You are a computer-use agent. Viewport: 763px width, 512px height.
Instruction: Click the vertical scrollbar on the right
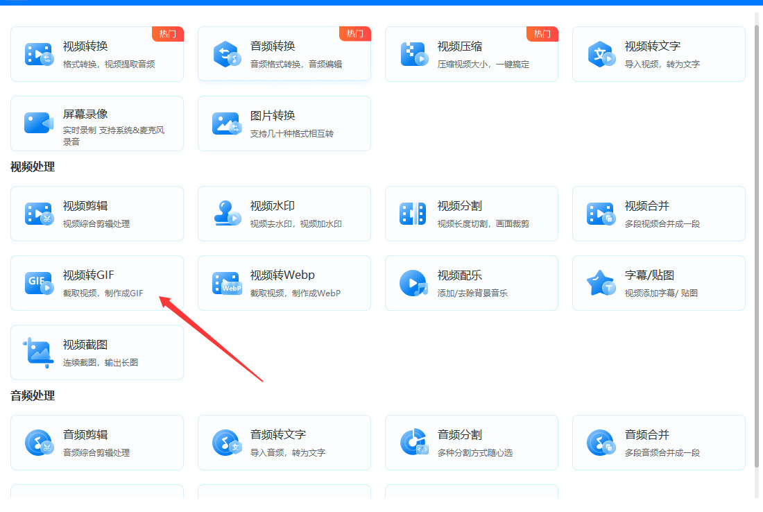tap(757, 246)
